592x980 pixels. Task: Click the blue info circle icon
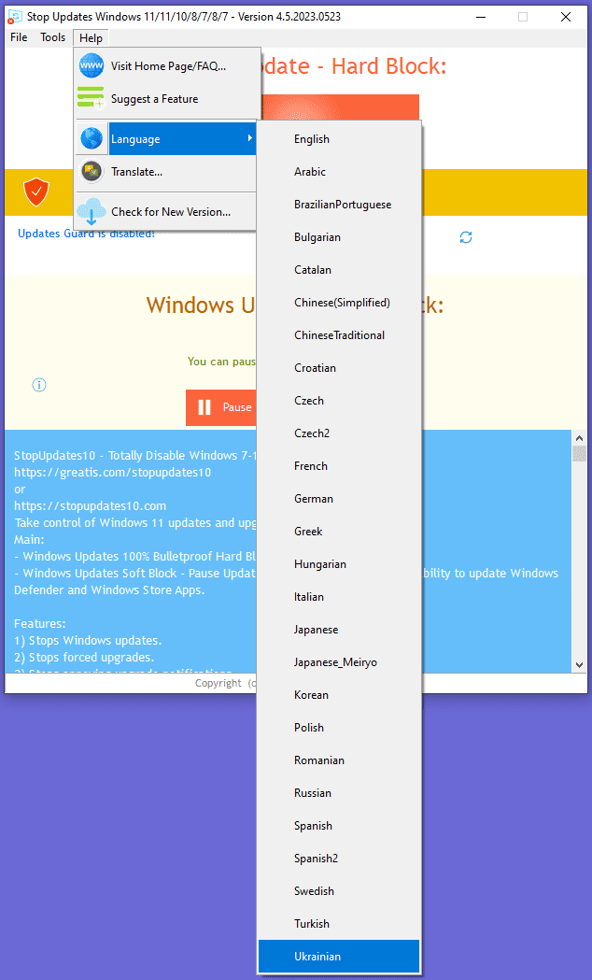click(38, 385)
